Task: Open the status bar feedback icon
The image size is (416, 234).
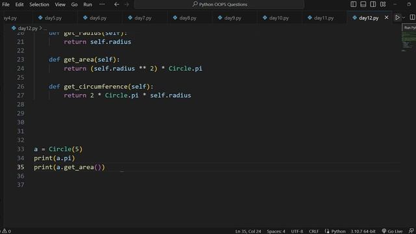Action: 411,231
